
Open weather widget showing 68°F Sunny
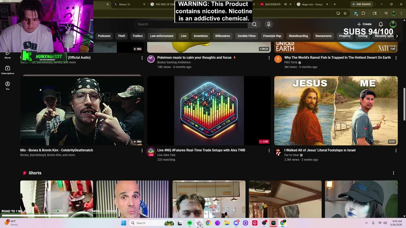pyautogui.click(x=11, y=223)
